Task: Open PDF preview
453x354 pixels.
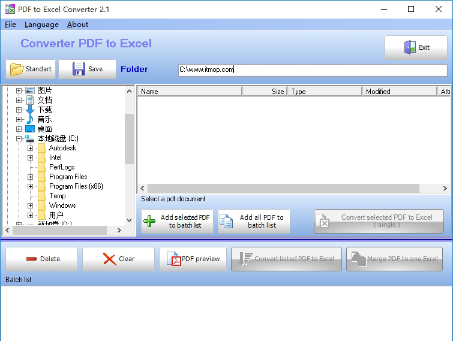Action: point(193,259)
